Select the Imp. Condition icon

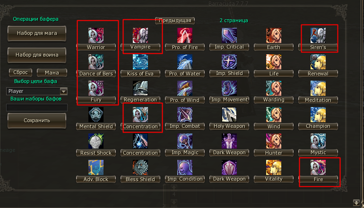(185, 167)
